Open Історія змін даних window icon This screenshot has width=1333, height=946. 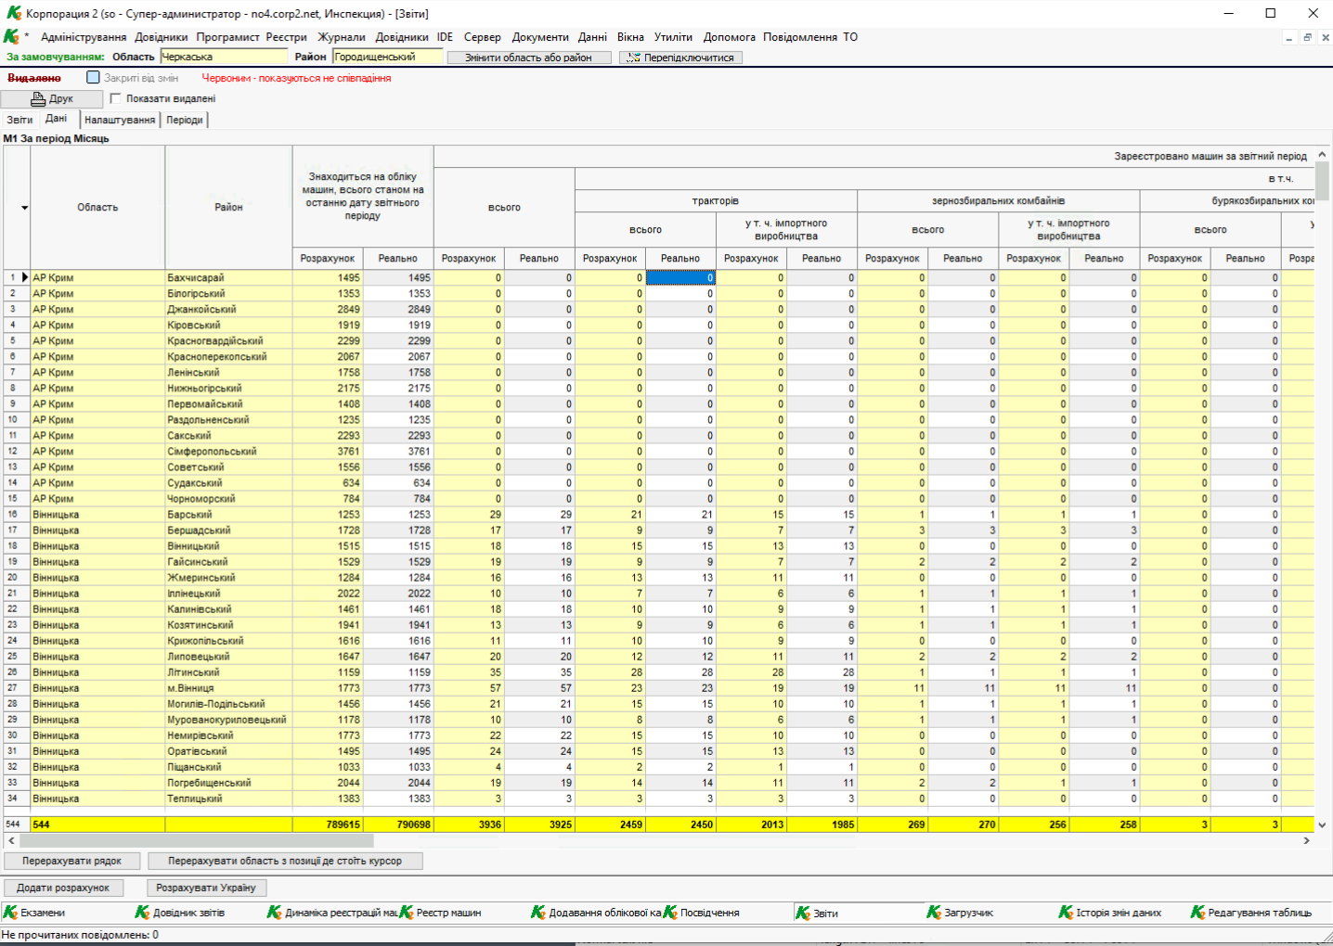(1067, 913)
